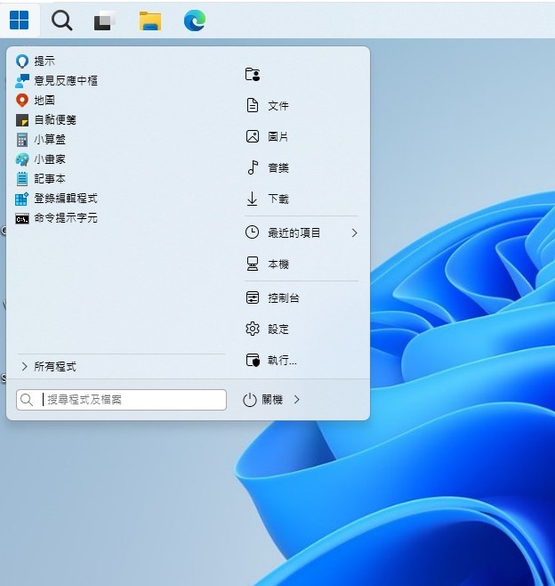The width and height of the screenshot is (555, 586).
Task: Open the 小算盤 calculator icon
Action: click(22, 140)
